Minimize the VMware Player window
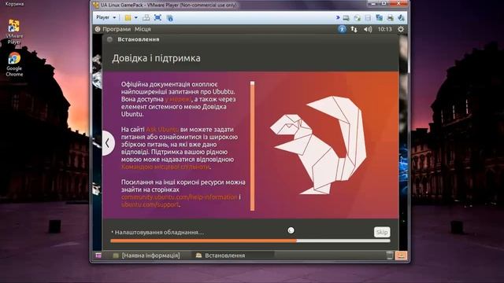This screenshot has width=504, height=283. 373,4
